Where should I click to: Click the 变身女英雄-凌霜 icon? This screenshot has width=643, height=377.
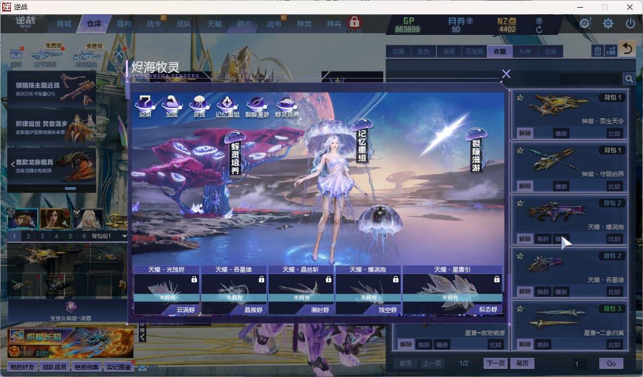(x=70, y=307)
